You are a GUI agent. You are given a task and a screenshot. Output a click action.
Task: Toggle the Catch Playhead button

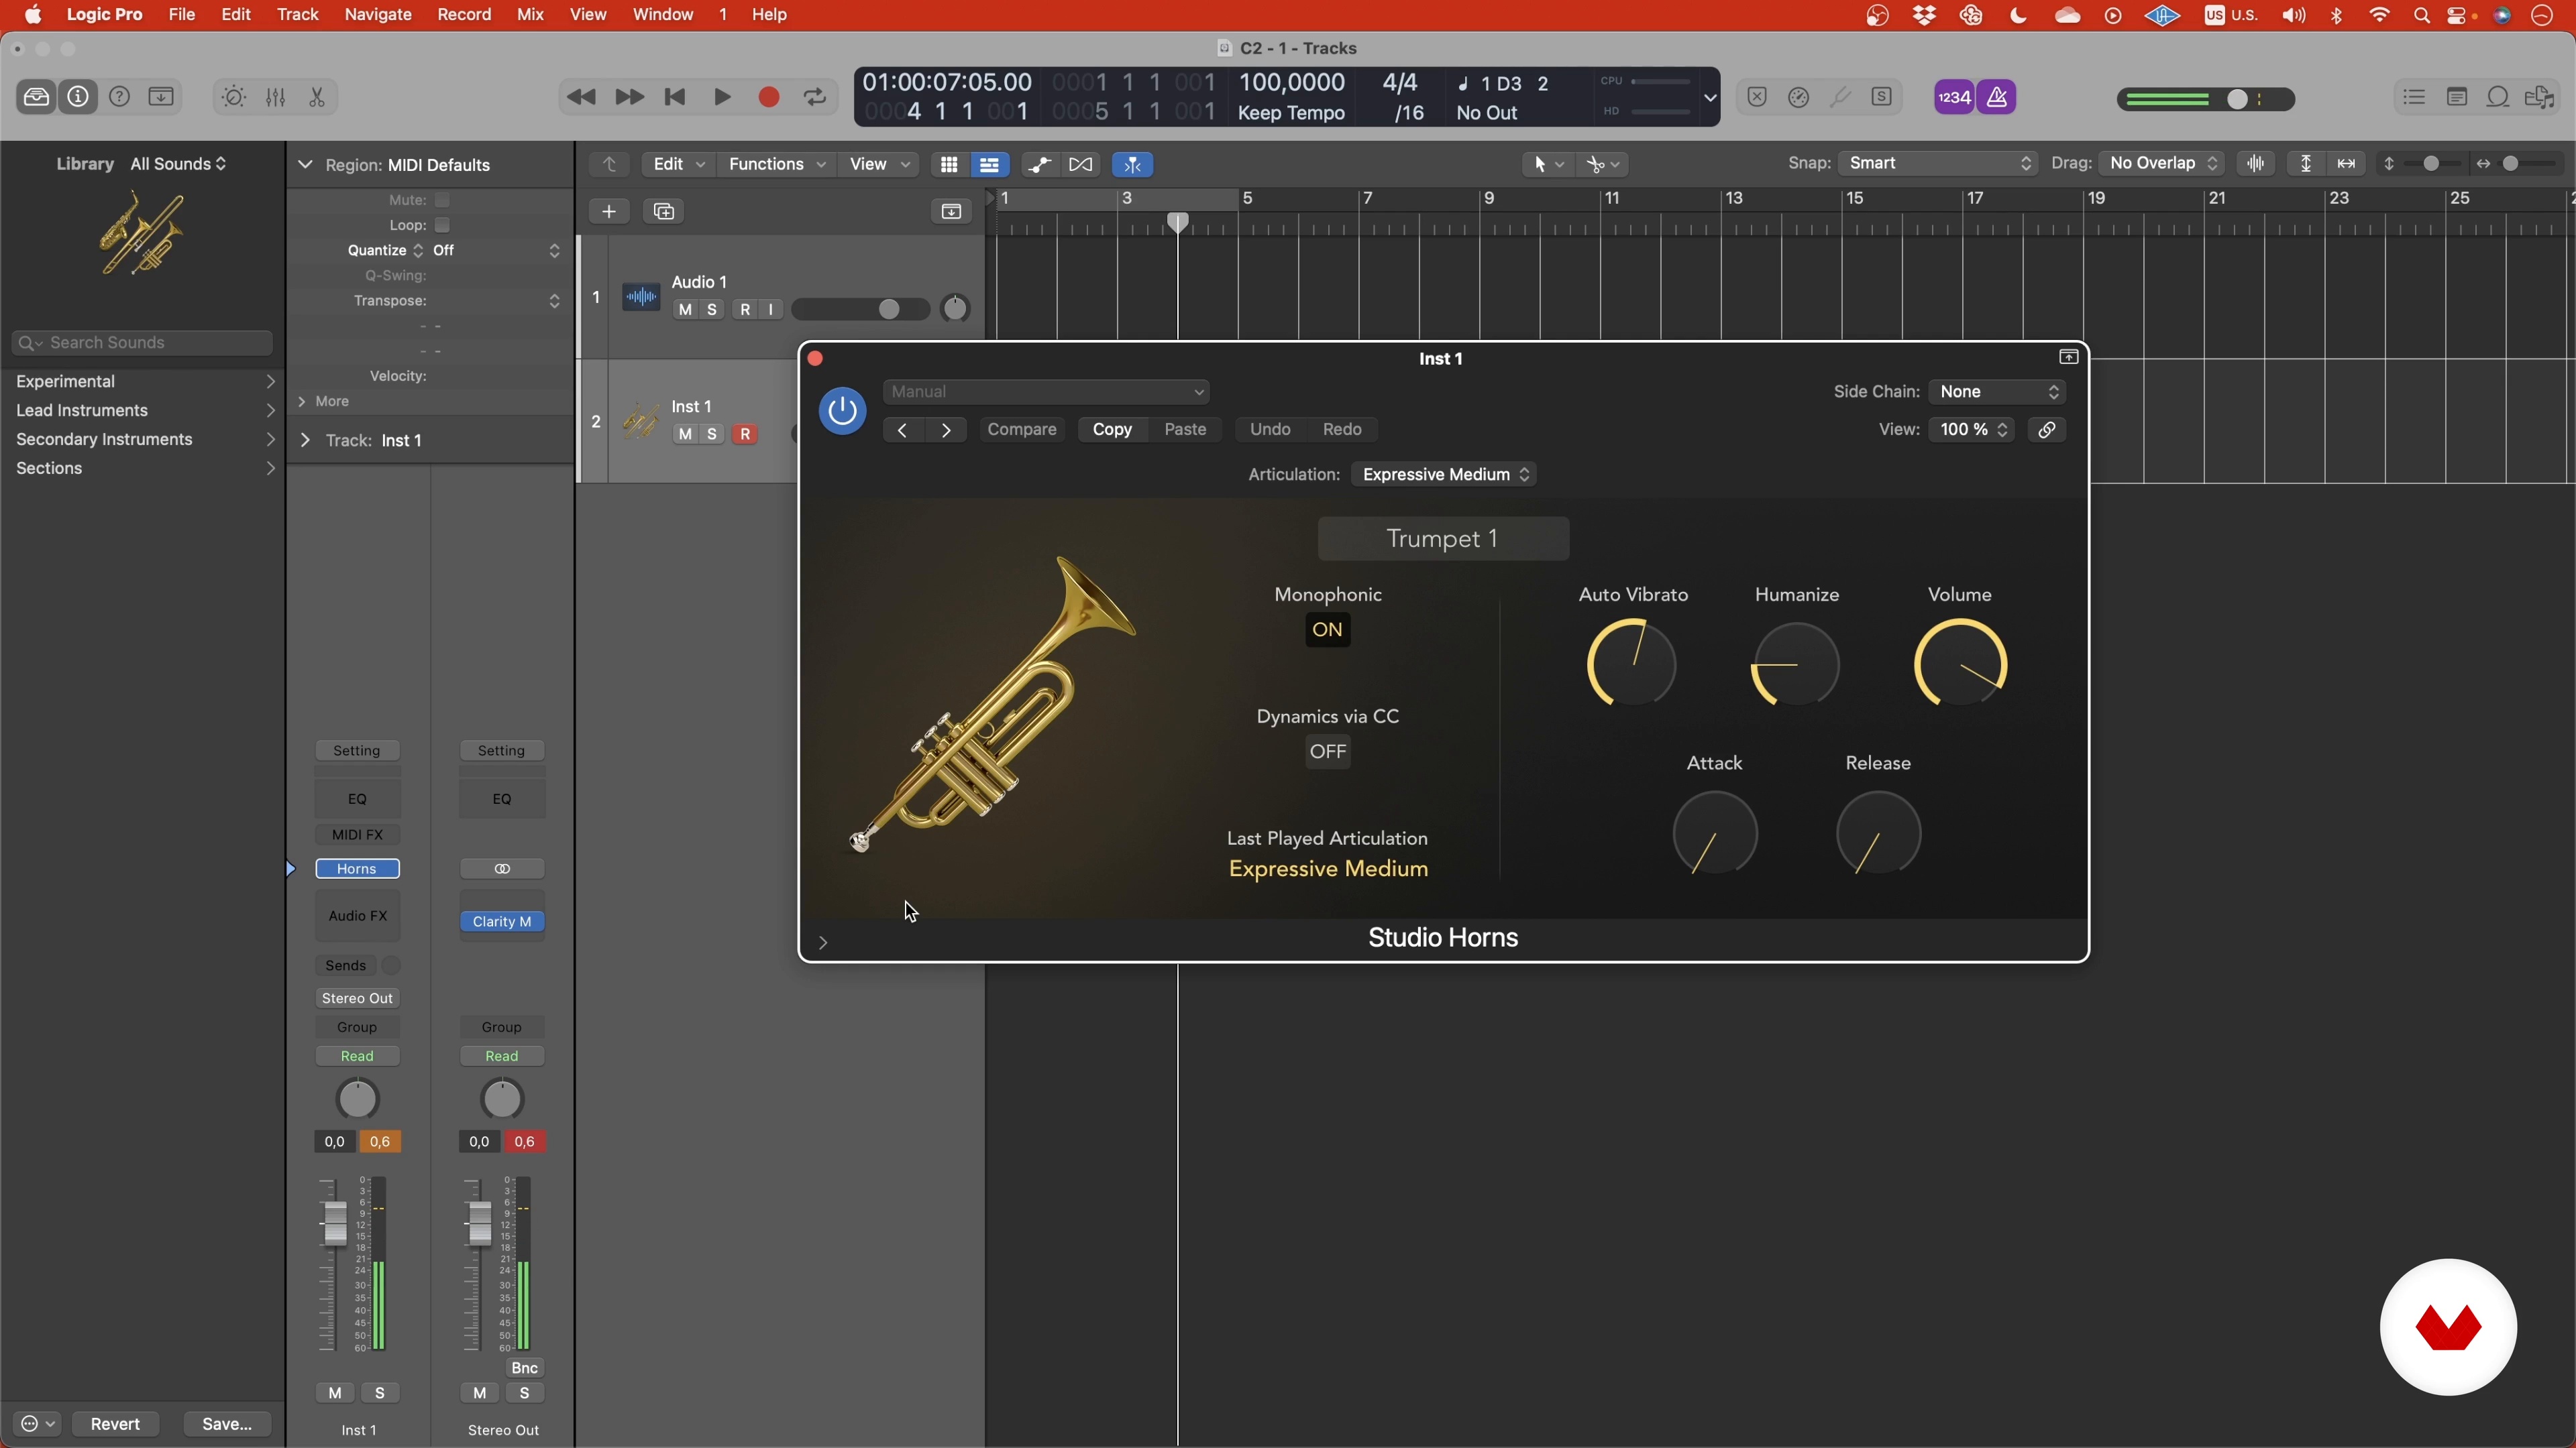[x=1133, y=164]
